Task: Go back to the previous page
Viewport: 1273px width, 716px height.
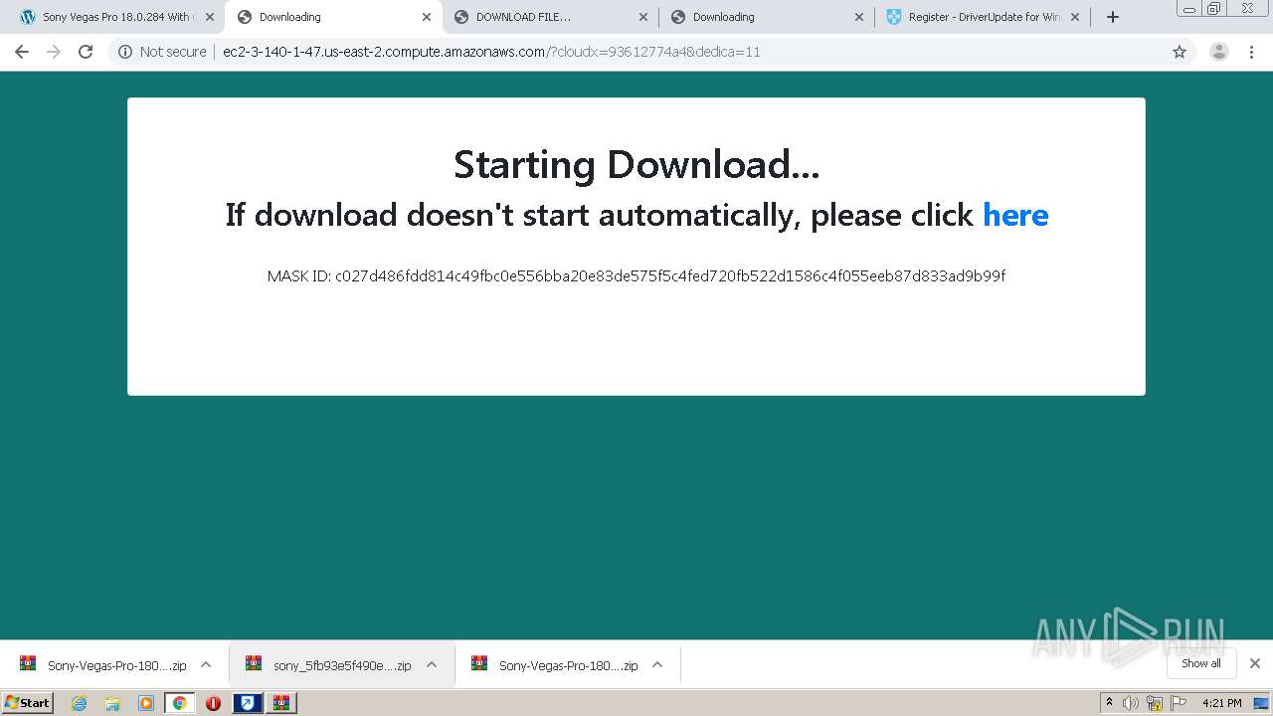Action: point(22,52)
